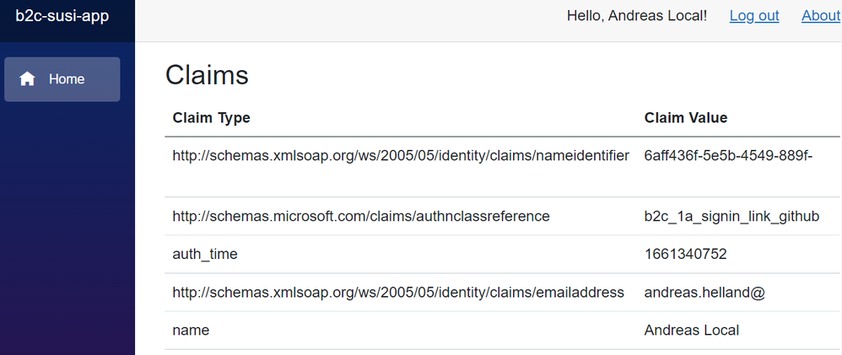Click the Hello, Andreas Local greeting
842x355 pixels.
636,16
